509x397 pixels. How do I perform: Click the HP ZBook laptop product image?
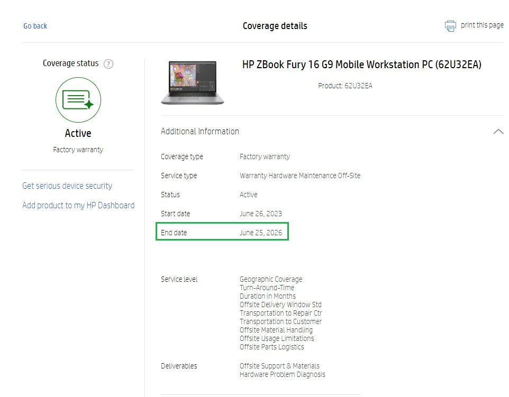(x=192, y=82)
